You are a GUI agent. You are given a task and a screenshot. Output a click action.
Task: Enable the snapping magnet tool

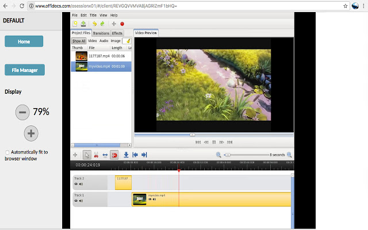(x=114, y=155)
